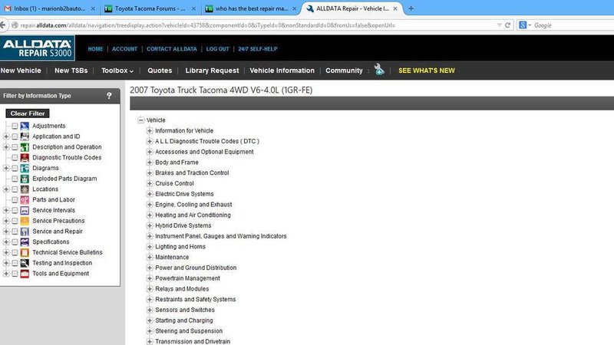Click the Locations filter icon

(x=25, y=189)
